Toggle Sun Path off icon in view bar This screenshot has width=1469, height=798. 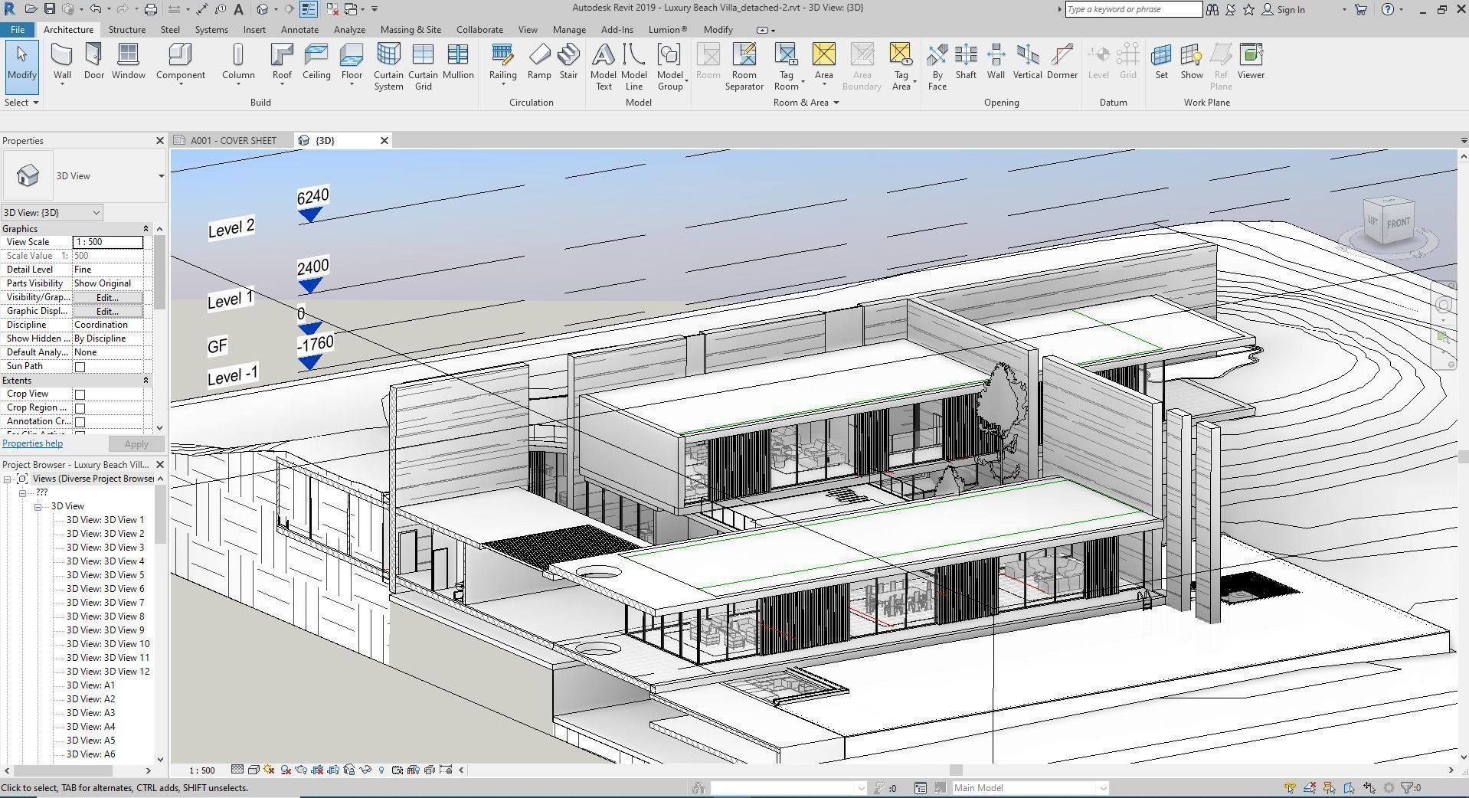pyautogui.click(x=269, y=770)
